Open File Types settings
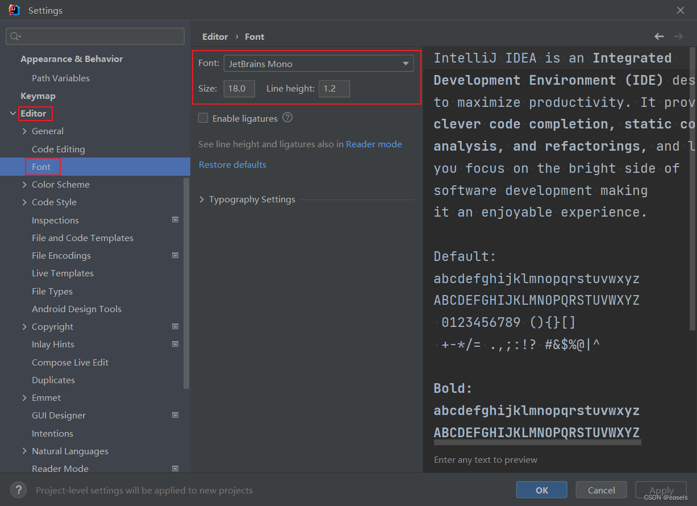 (x=52, y=291)
